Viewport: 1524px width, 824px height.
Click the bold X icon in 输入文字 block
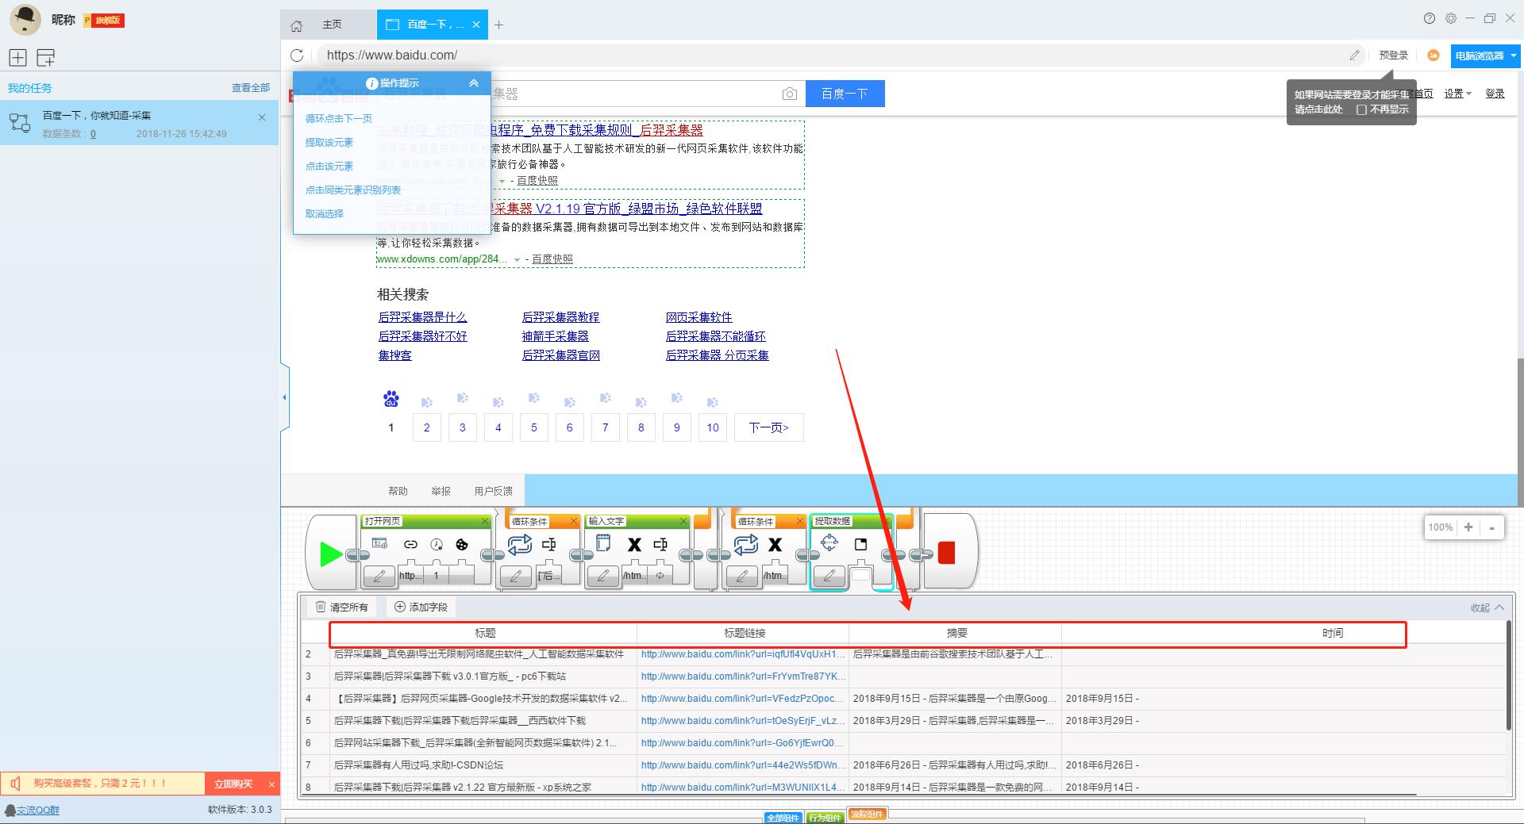click(634, 544)
